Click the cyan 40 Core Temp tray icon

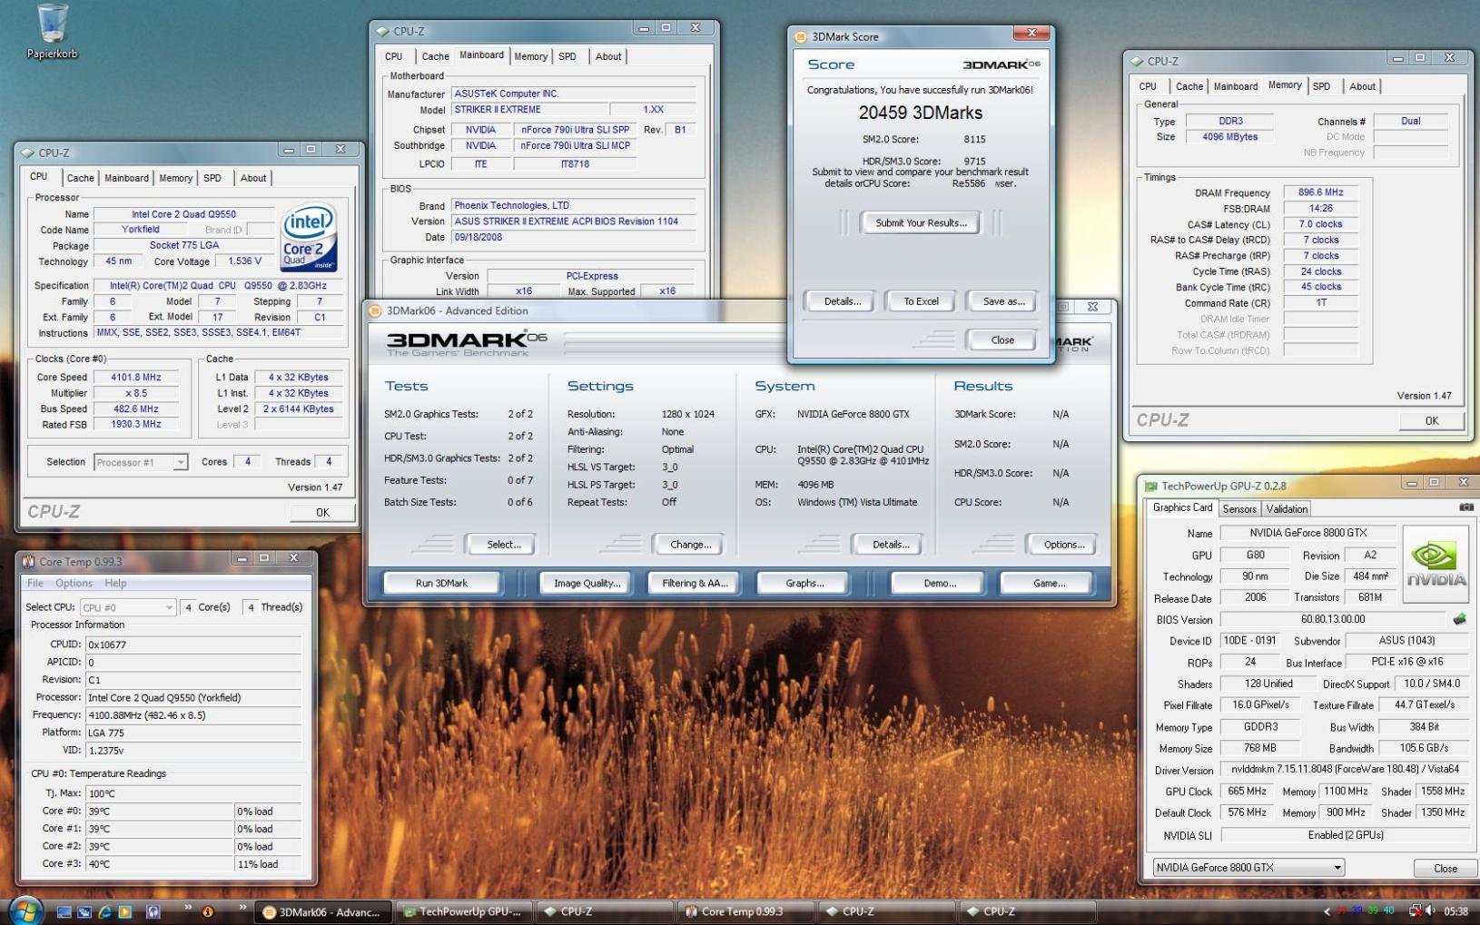(x=1388, y=910)
